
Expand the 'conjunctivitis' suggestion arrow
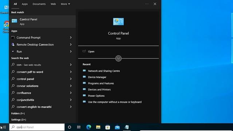(x=71, y=100)
